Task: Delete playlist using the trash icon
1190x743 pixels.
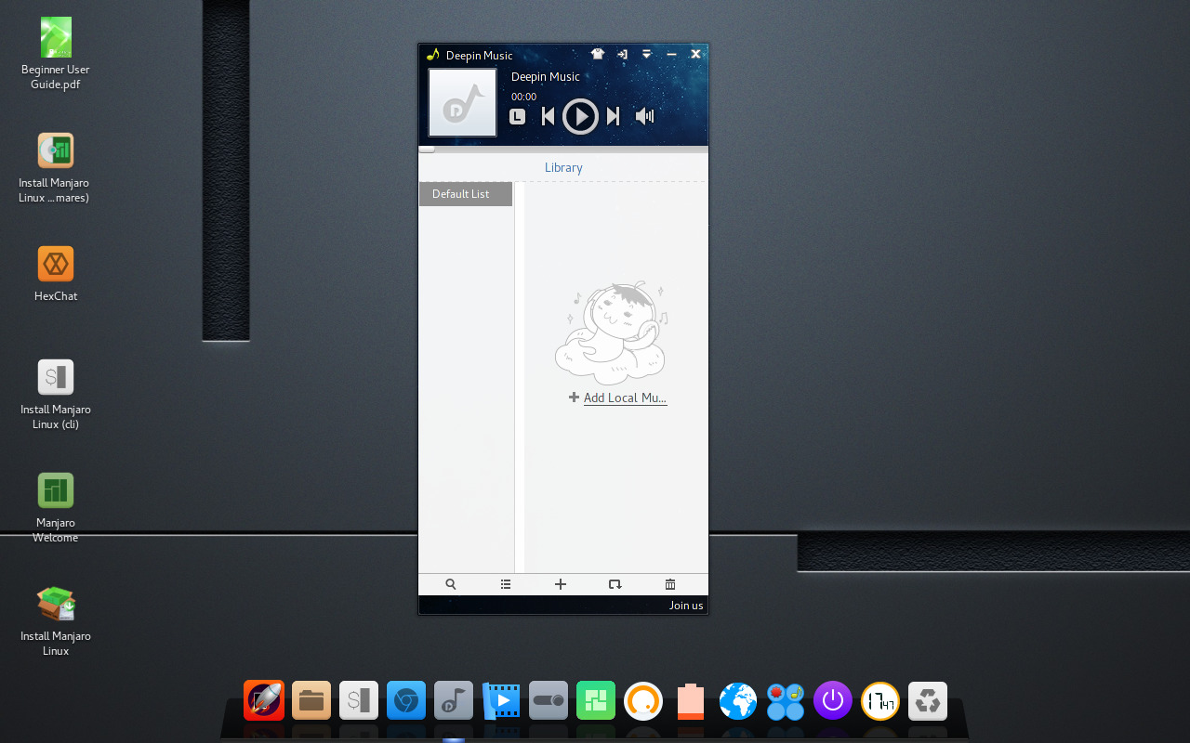Action: click(x=669, y=583)
